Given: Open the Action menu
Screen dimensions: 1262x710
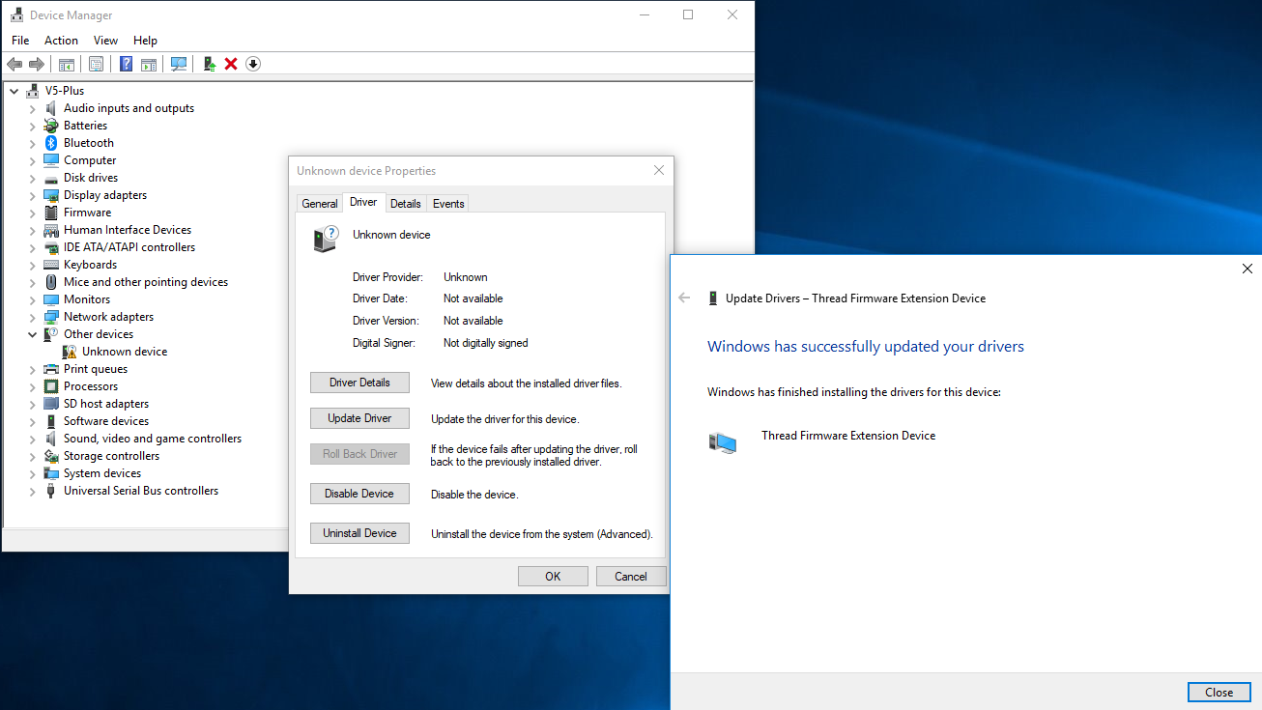Looking at the screenshot, I should click(x=61, y=41).
